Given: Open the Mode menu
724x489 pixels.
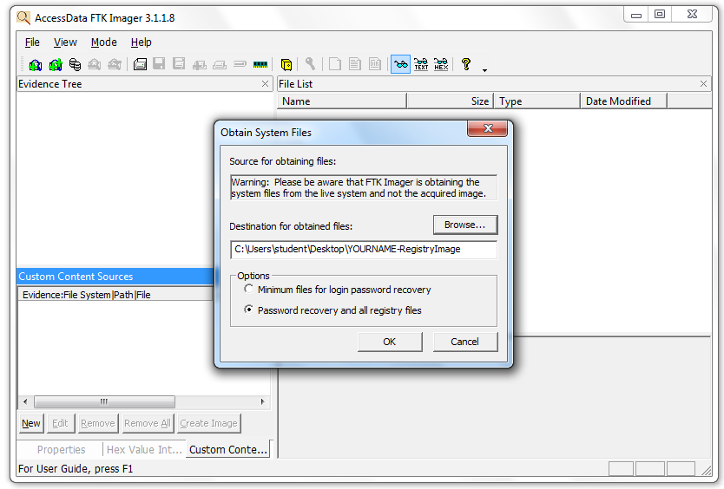Looking at the screenshot, I should (103, 42).
